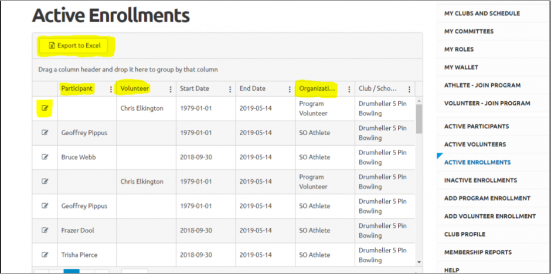
Task: Edit the Frazer Dool enrollment
Action: tap(45, 230)
